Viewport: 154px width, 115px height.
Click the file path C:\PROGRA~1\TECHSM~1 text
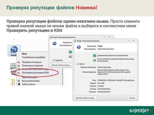point(116,80)
